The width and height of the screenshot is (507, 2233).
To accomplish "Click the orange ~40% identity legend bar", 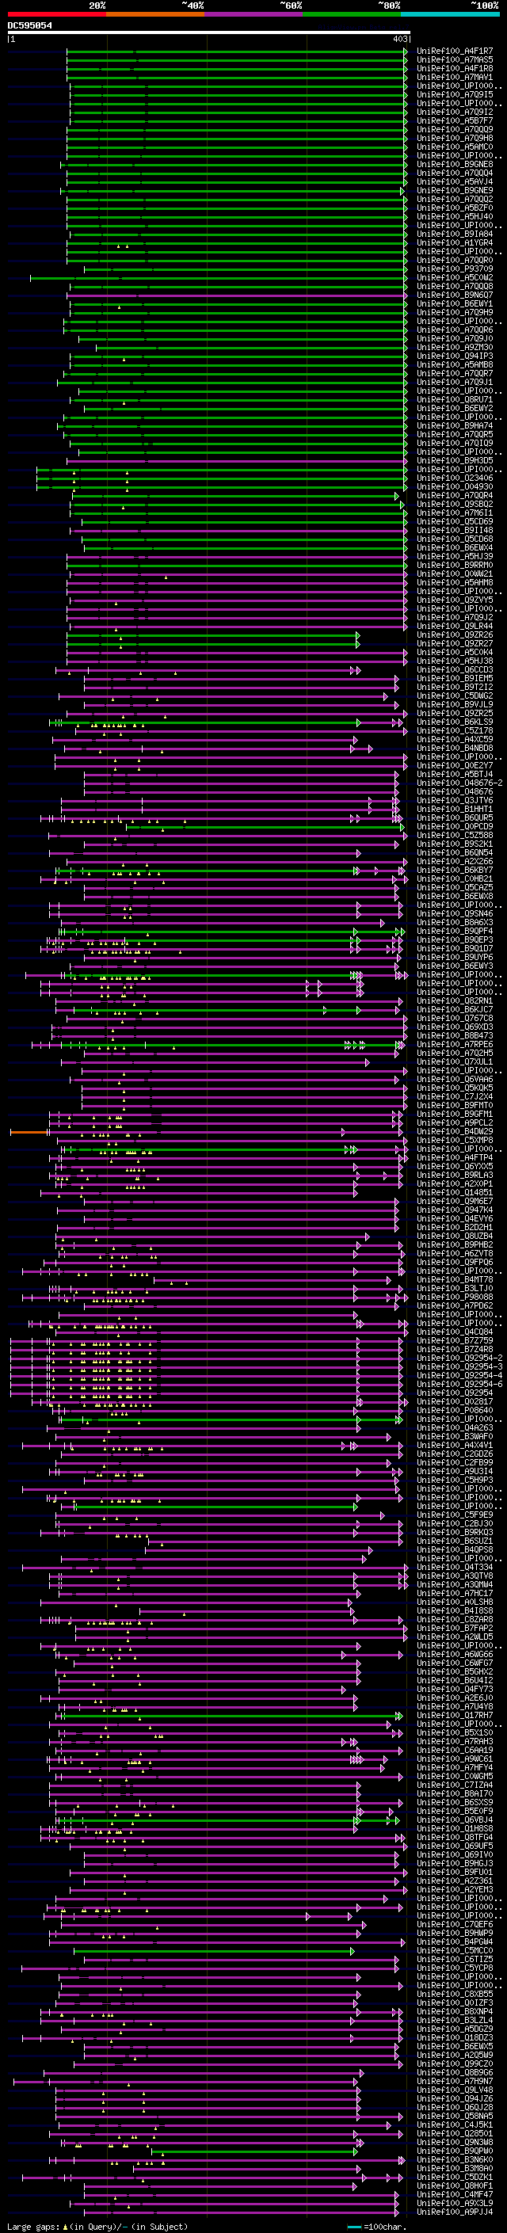I will tap(155, 14).
